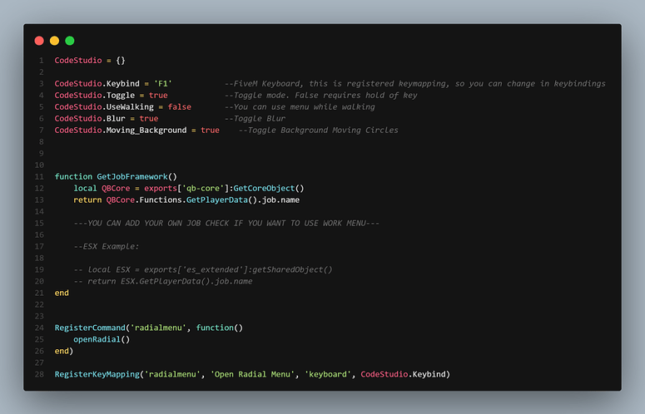Click the ESX Example comment line

[107, 246]
